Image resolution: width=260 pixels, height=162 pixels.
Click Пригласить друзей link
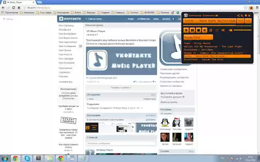pos(170,73)
